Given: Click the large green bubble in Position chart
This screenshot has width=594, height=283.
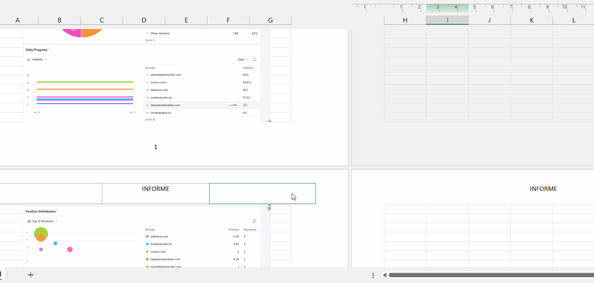Looking at the screenshot, I should 41,233.
